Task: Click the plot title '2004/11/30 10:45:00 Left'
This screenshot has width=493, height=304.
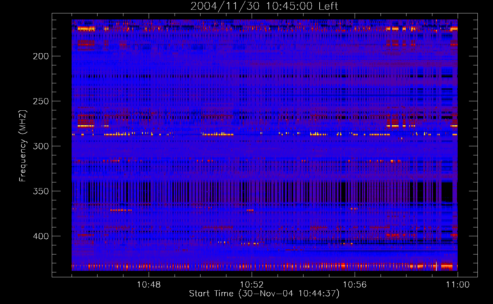Action: pyautogui.click(x=264, y=6)
